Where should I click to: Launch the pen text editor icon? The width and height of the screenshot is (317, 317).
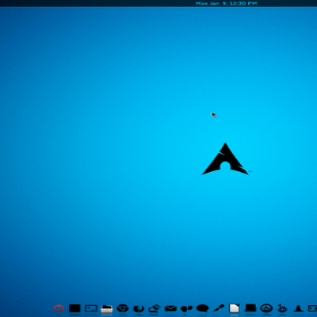point(219,308)
